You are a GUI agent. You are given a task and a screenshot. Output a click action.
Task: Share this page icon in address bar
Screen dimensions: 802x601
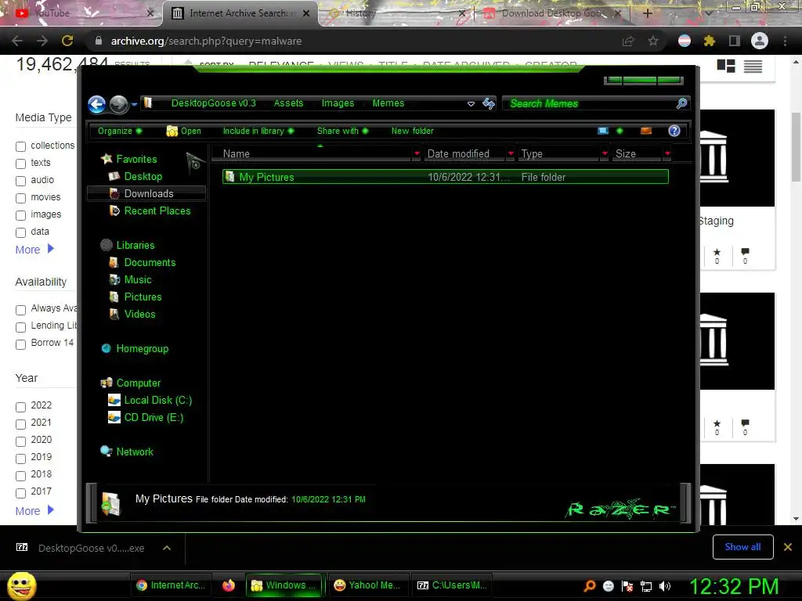coord(628,41)
